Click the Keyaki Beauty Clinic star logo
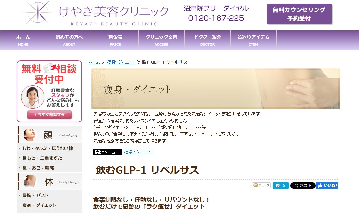The width and height of the screenshot is (359, 213). point(38,13)
